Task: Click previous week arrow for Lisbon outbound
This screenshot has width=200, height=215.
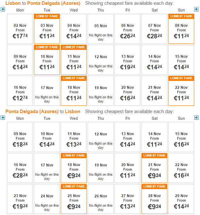Action: 3,9
